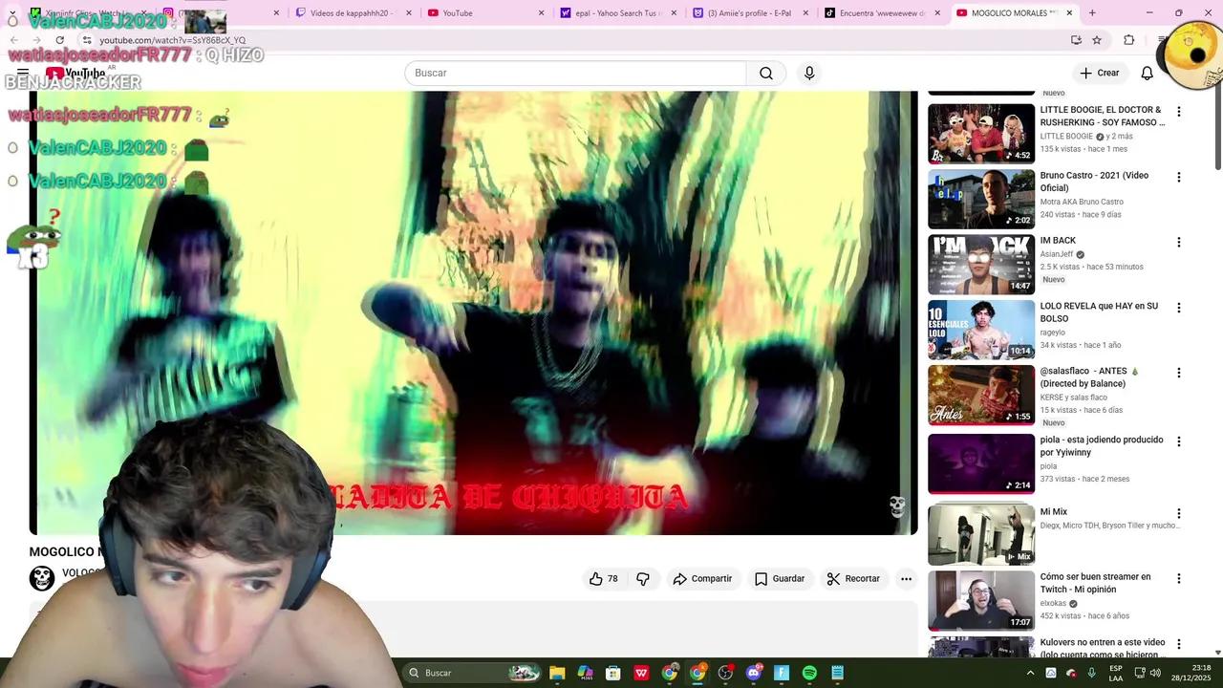Open options menu for piola video
Image resolution: width=1223 pixels, height=688 pixels.
(1178, 441)
